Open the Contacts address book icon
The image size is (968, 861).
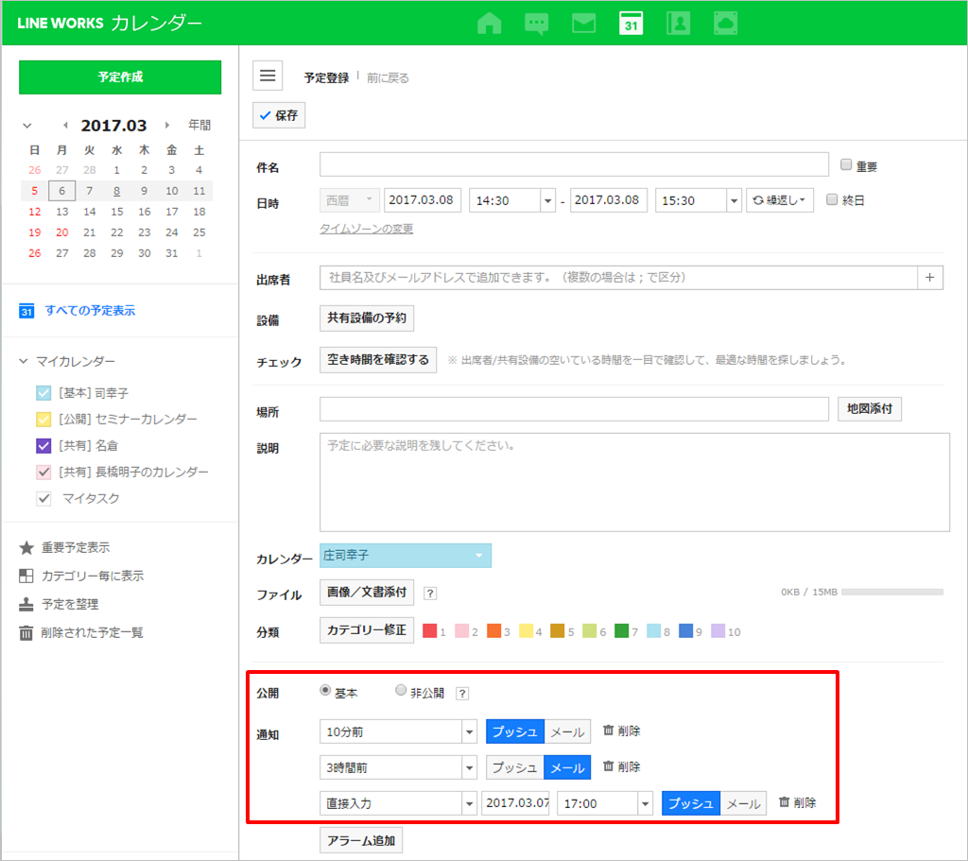pos(678,23)
